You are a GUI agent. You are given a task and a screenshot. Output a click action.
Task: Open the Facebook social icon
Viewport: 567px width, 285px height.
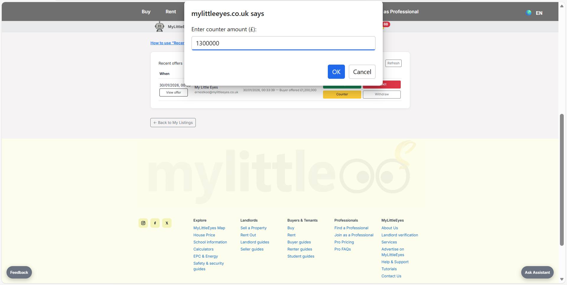point(155,223)
